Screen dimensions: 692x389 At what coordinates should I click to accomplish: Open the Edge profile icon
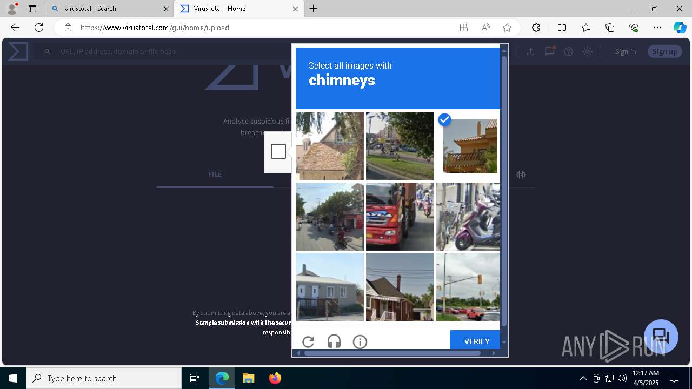[x=12, y=8]
